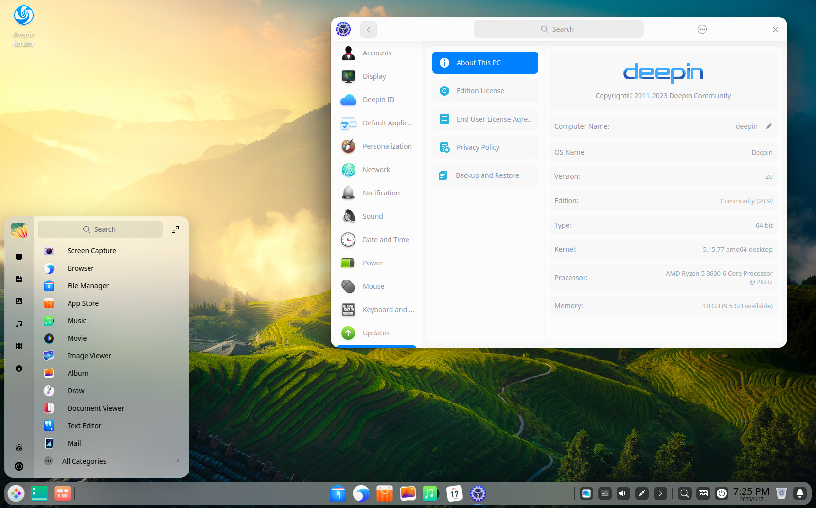This screenshot has width=816, height=508.
Task: Open Deepin ID cloud settings
Action: pyautogui.click(x=376, y=100)
